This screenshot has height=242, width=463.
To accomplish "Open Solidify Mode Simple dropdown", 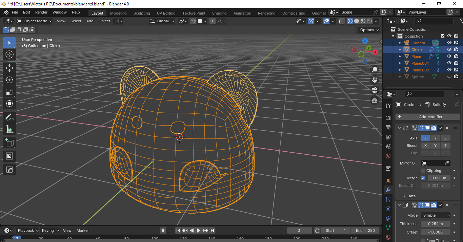I will click(436, 215).
